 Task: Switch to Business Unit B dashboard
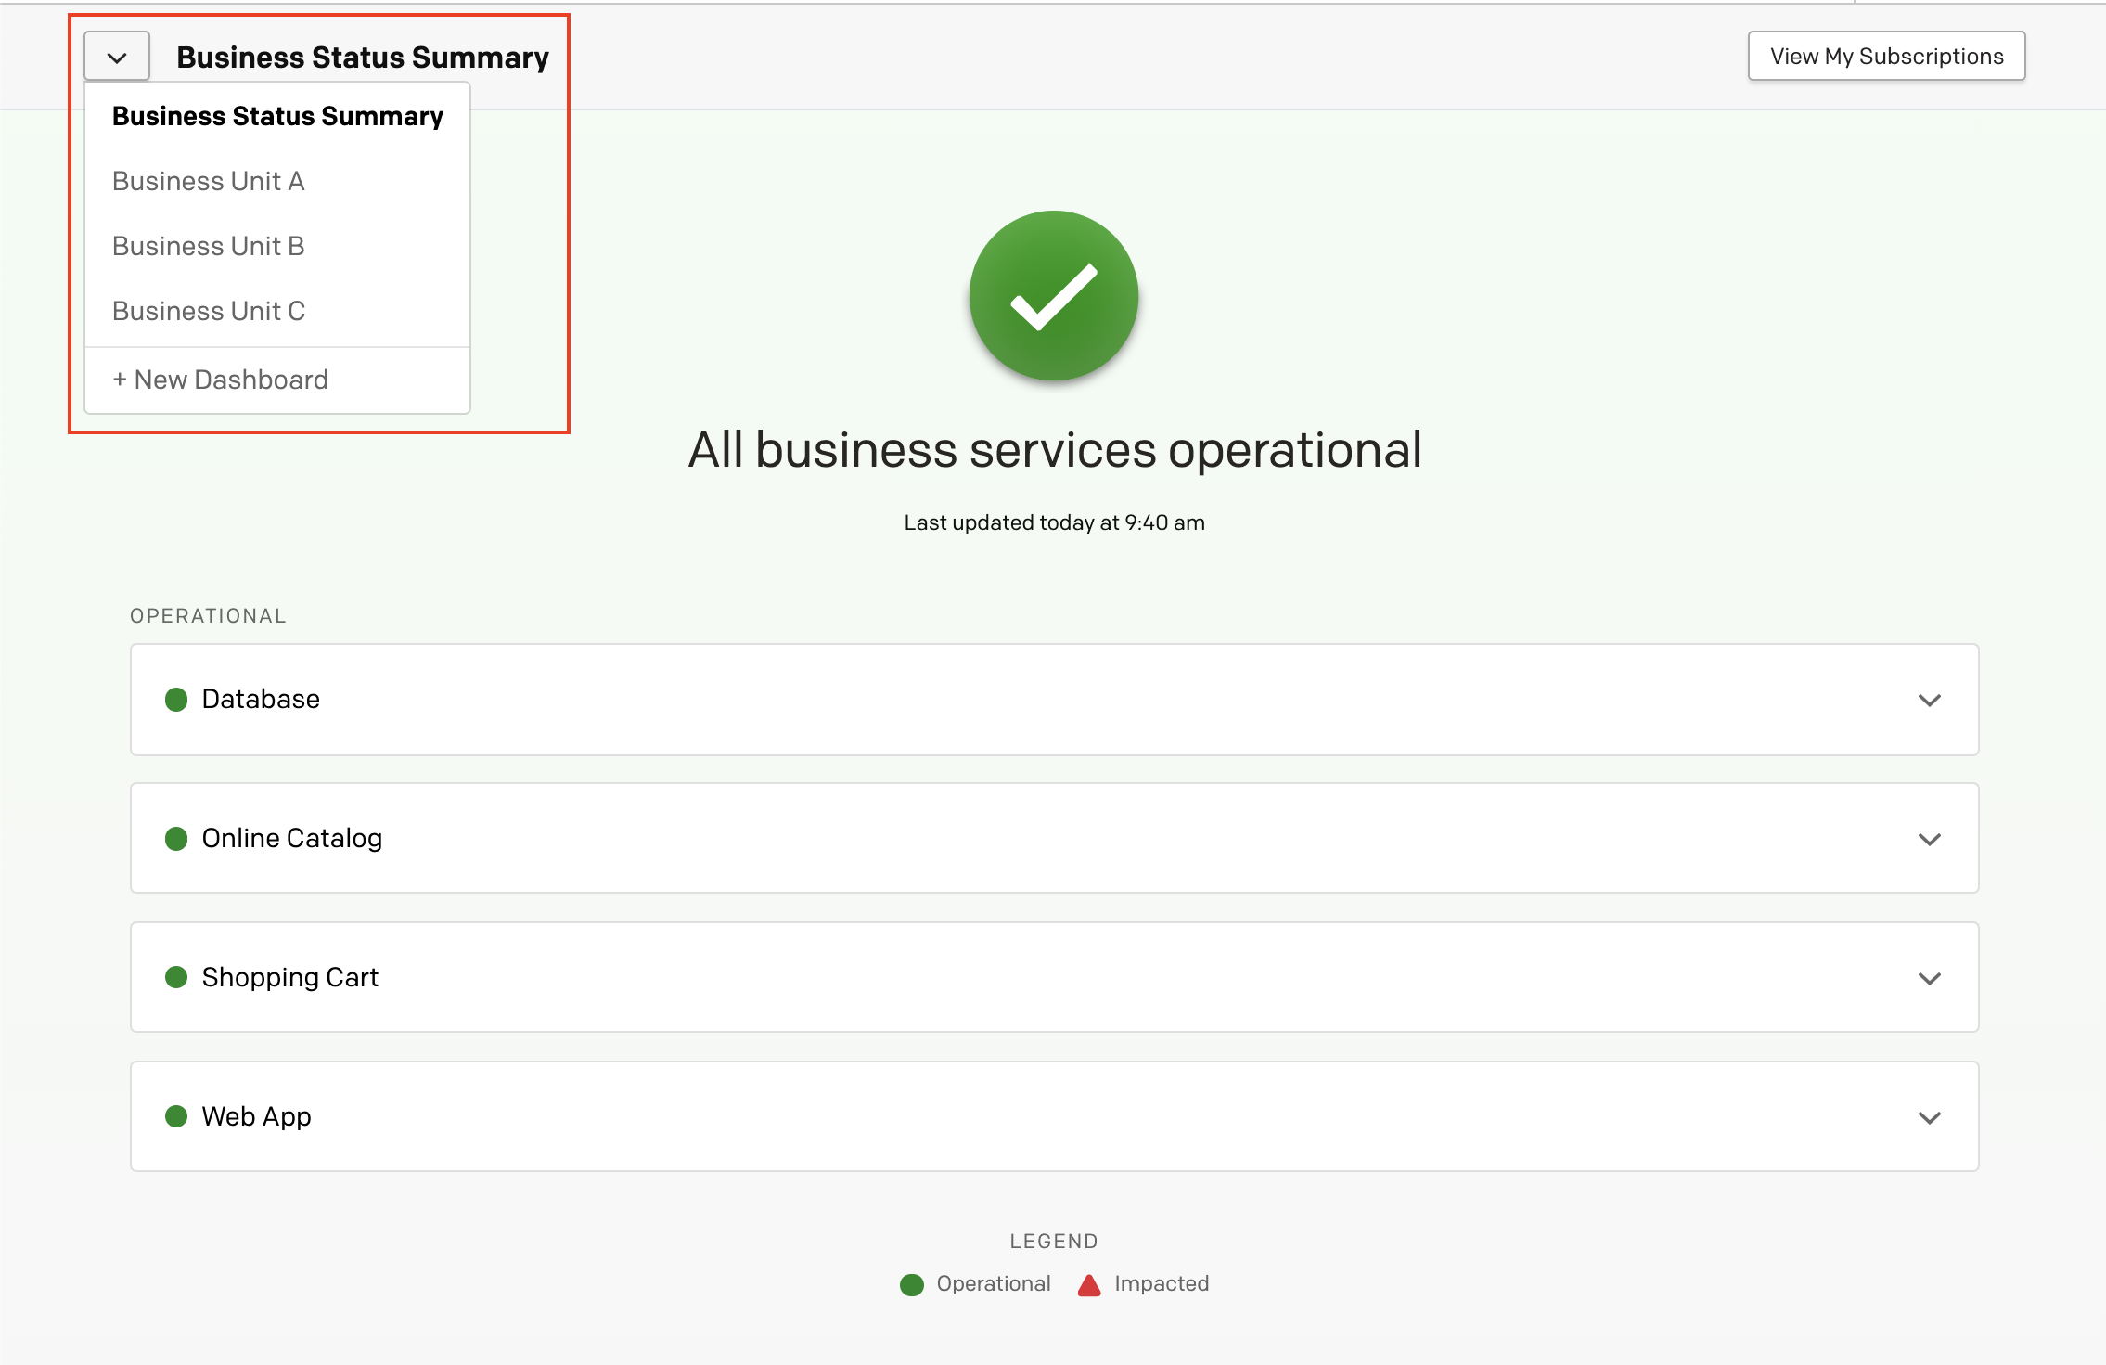(209, 247)
